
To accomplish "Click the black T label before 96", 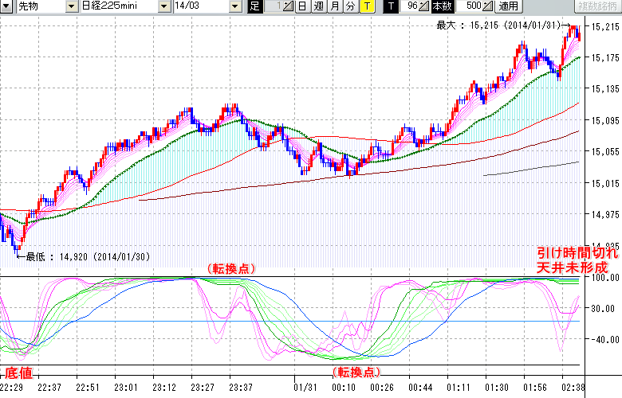I will tap(390, 6).
